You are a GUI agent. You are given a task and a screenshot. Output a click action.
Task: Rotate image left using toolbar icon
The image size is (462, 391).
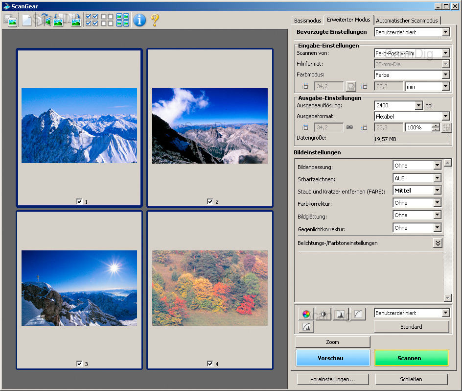58,20
